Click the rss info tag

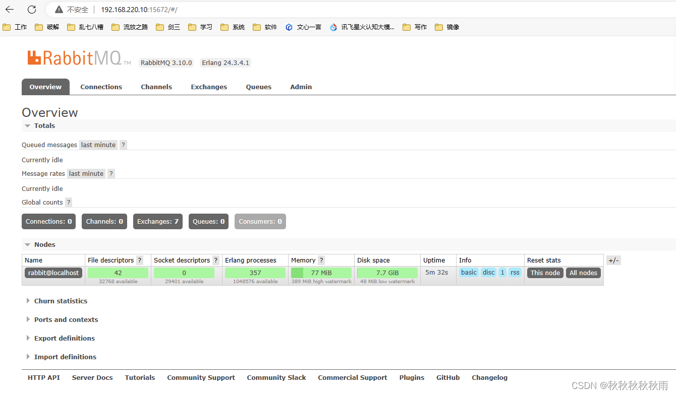(x=515, y=273)
